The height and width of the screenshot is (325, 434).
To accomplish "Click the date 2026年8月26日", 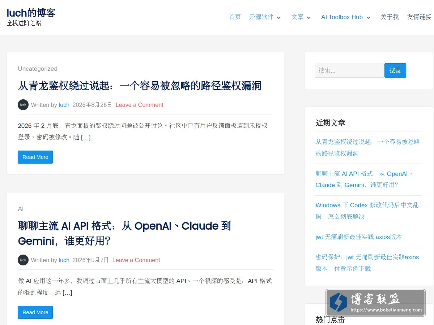I will pyautogui.click(x=92, y=105).
